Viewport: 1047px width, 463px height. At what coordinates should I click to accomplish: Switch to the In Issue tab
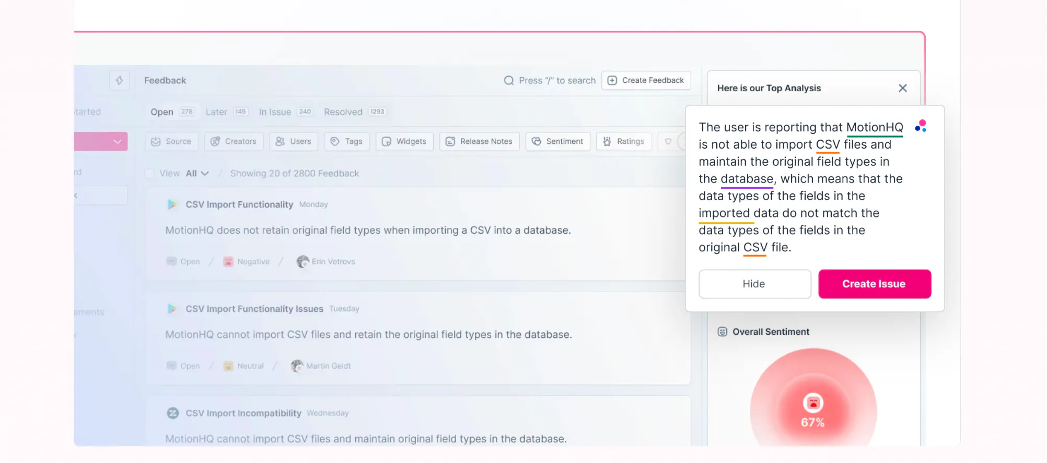click(x=285, y=112)
